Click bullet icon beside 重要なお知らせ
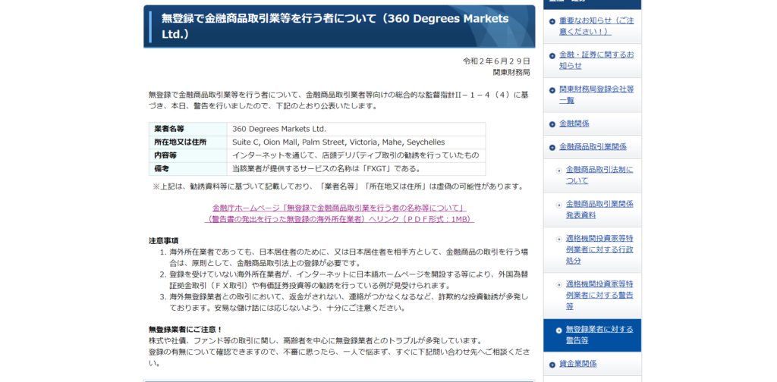Screen dimensions: 777x382 pyautogui.click(x=552, y=21)
